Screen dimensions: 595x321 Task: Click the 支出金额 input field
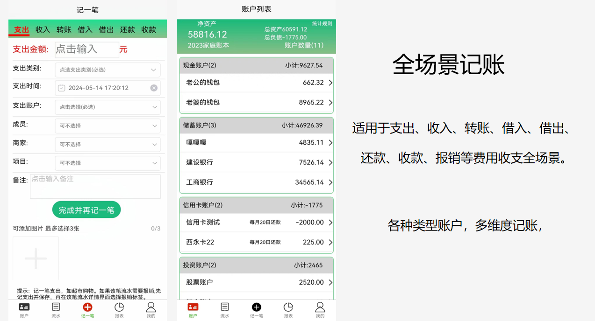[87, 49]
